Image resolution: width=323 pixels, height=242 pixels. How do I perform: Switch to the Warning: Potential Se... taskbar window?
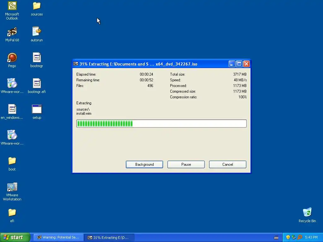tap(58, 238)
